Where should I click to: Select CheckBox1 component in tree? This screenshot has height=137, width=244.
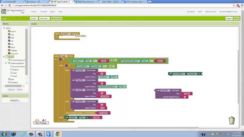coord(13,83)
